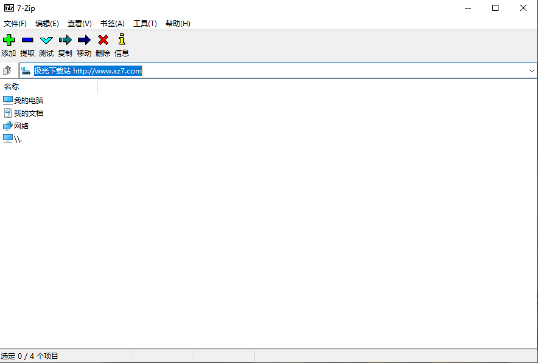538x363 pixels.
Task: Open the 工具(T) tools menu
Action: 145,24
